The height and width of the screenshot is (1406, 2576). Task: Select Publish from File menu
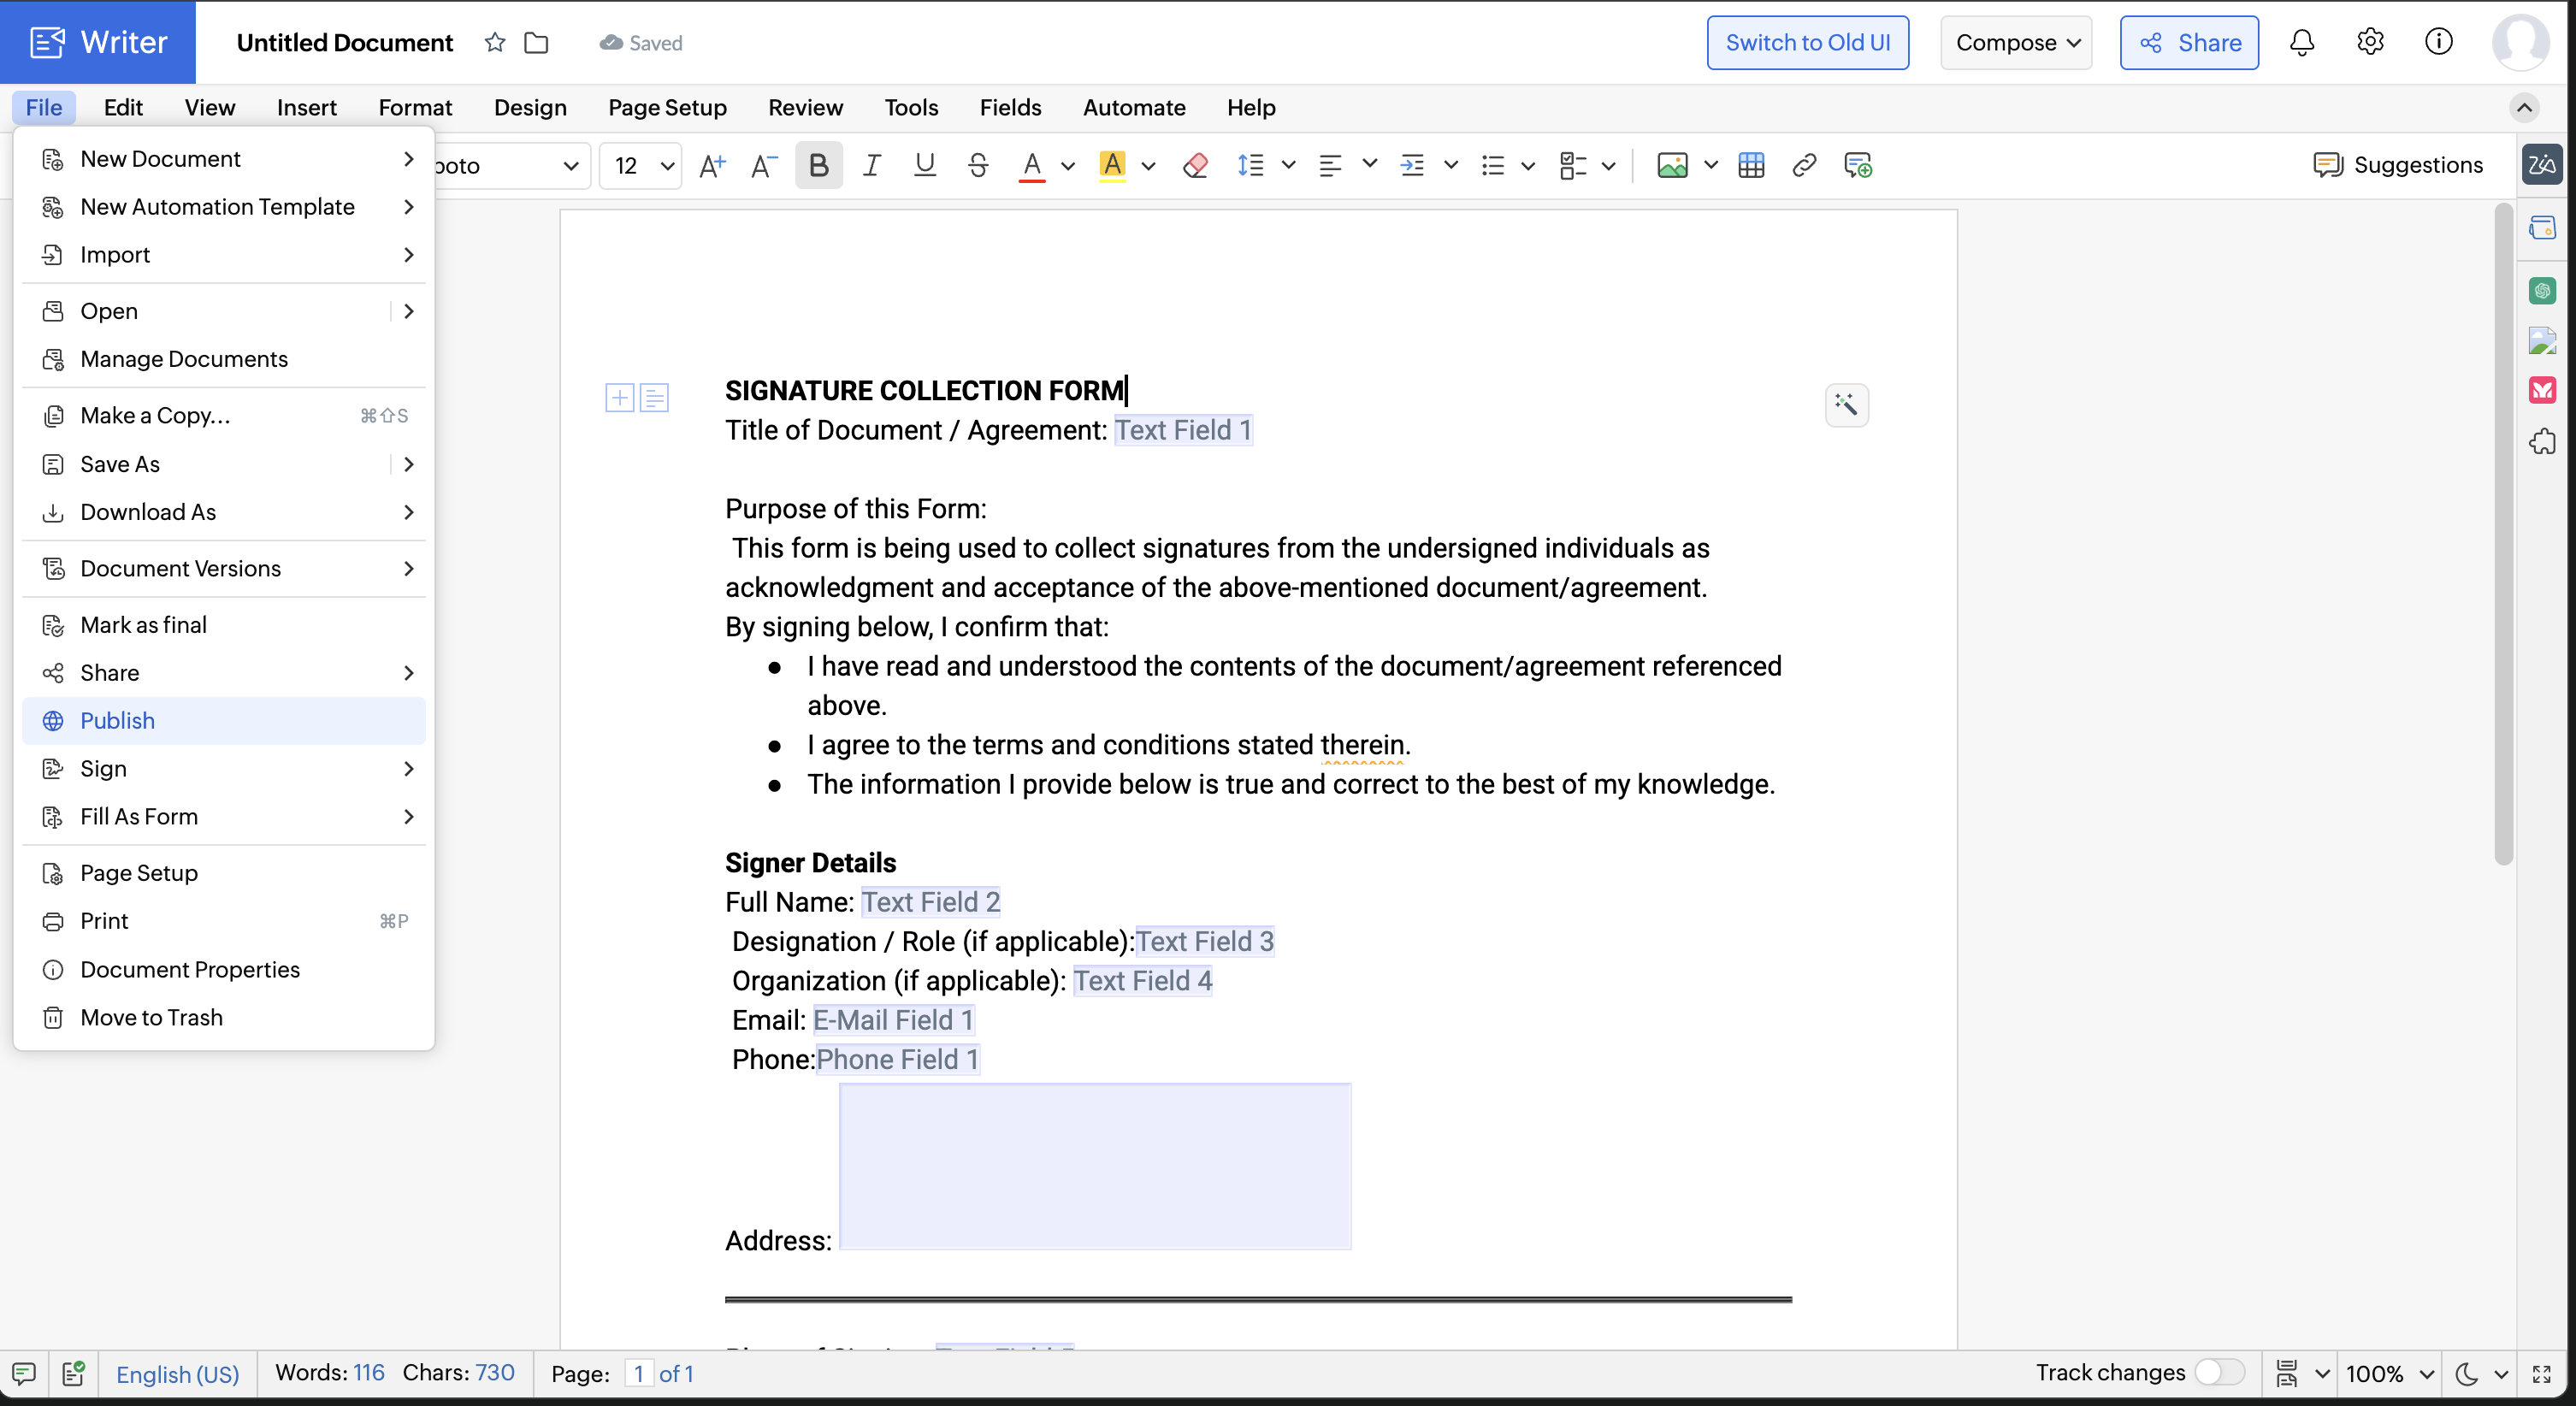click(117, 720)
